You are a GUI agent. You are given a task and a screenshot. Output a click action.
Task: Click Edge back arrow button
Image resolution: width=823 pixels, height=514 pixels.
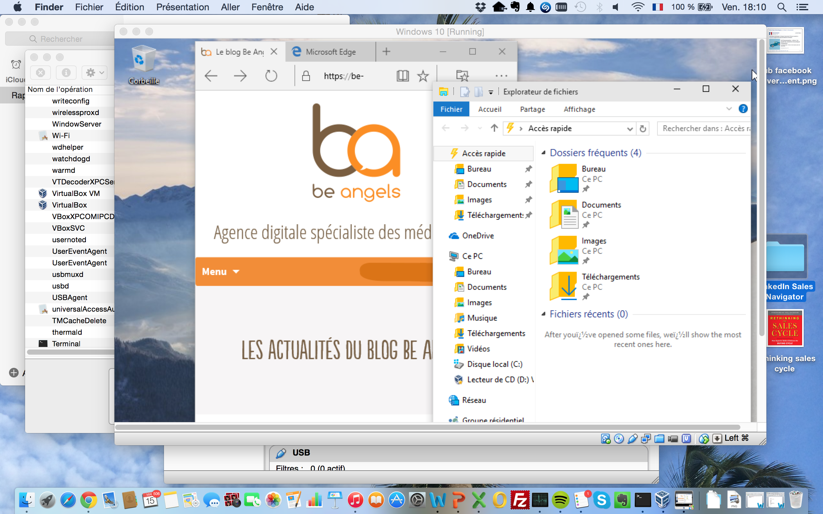(211, 76)
